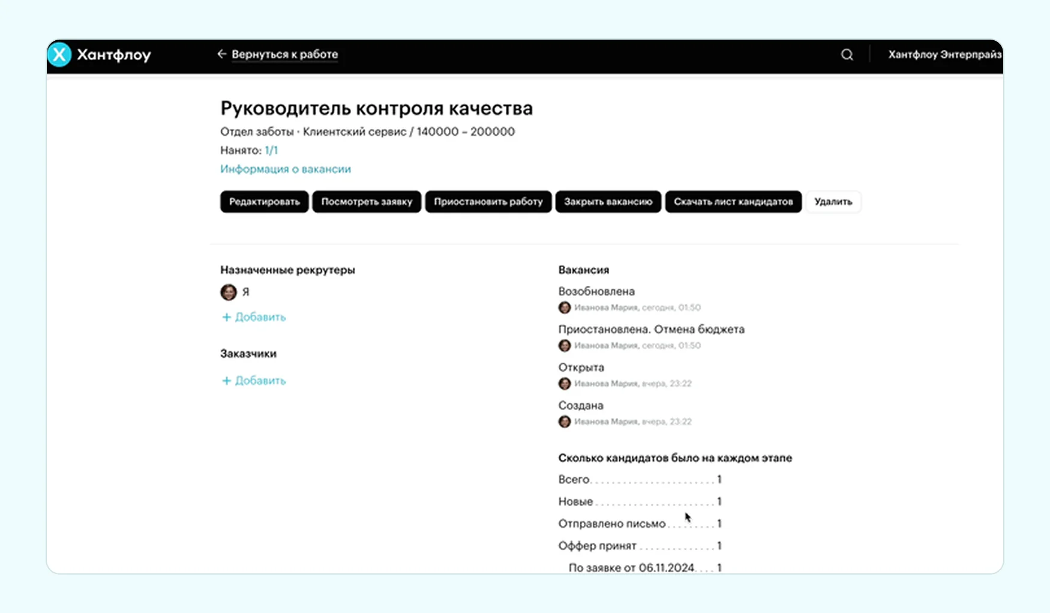Click the Хантфлоу brand name

tap(114, 55)
